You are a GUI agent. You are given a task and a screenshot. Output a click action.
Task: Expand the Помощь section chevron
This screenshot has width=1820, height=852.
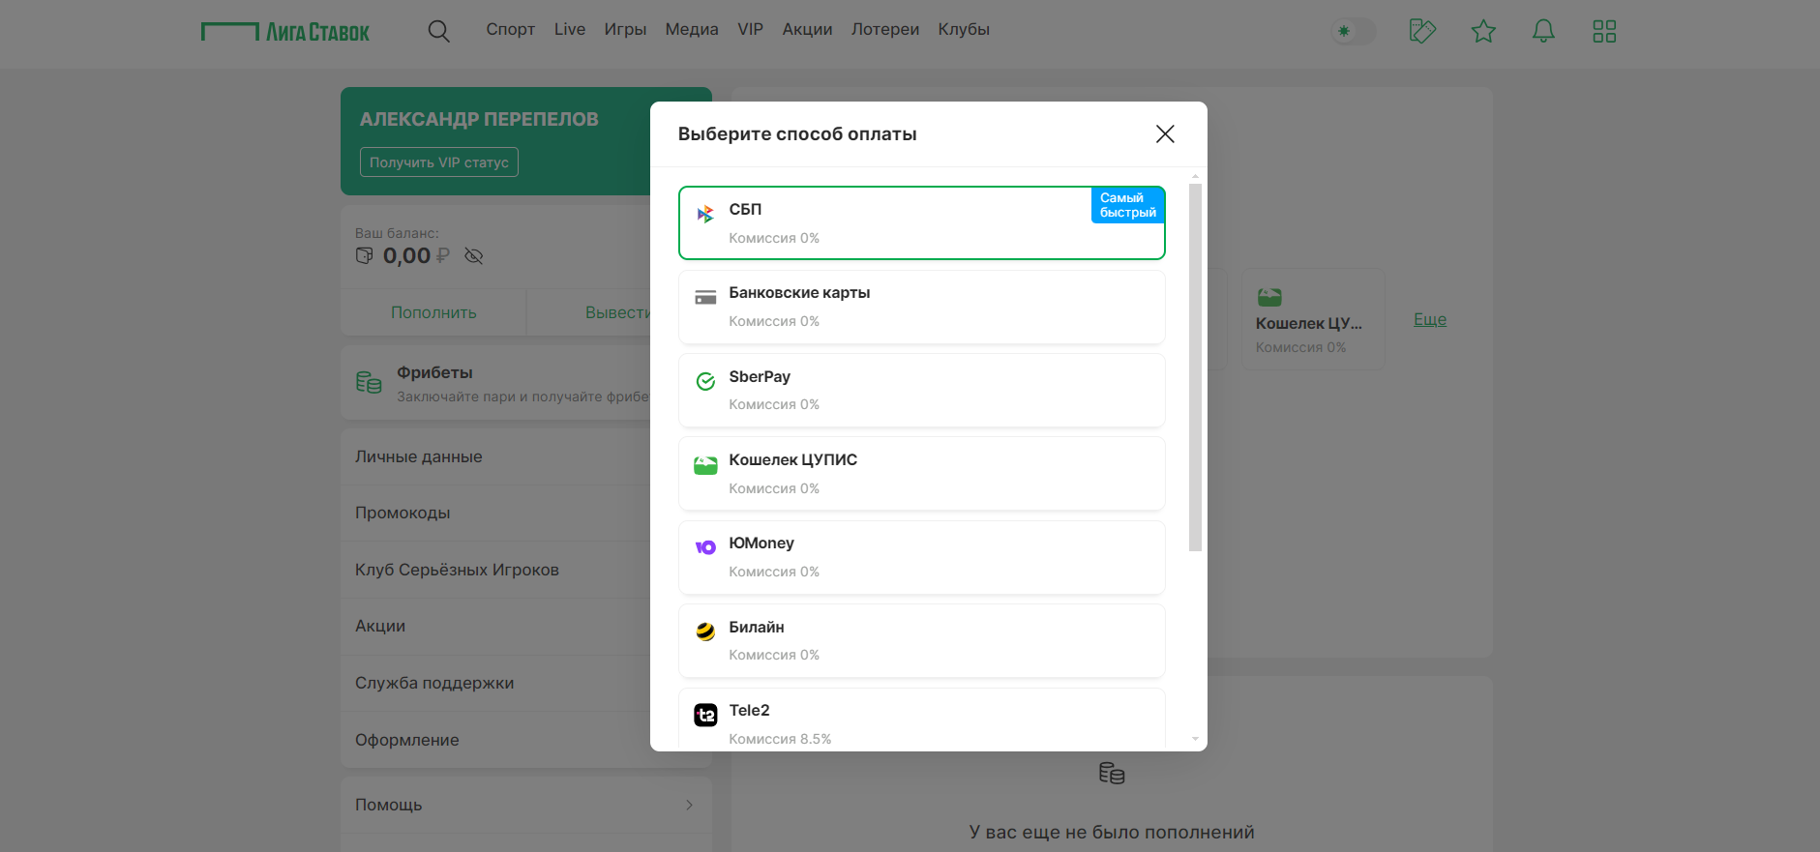(689, 805)
